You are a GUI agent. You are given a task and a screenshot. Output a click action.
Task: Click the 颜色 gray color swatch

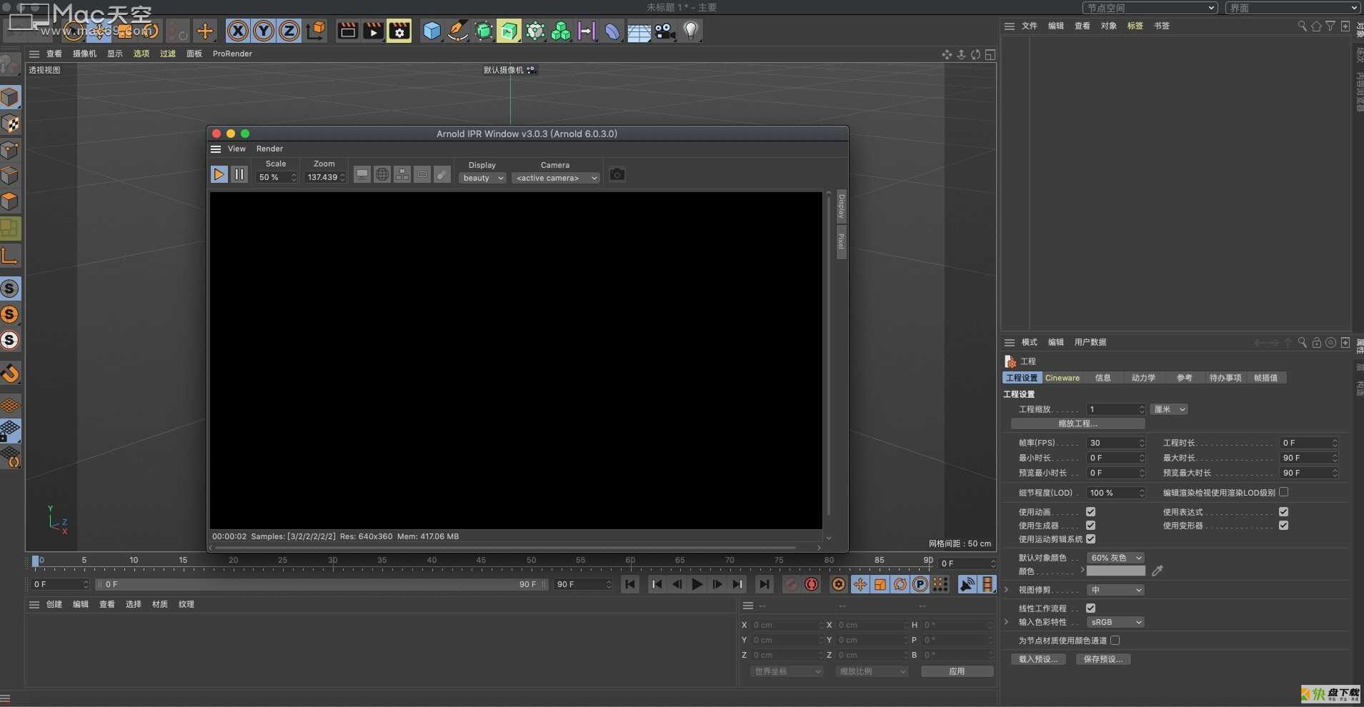tap(1115, 571)
